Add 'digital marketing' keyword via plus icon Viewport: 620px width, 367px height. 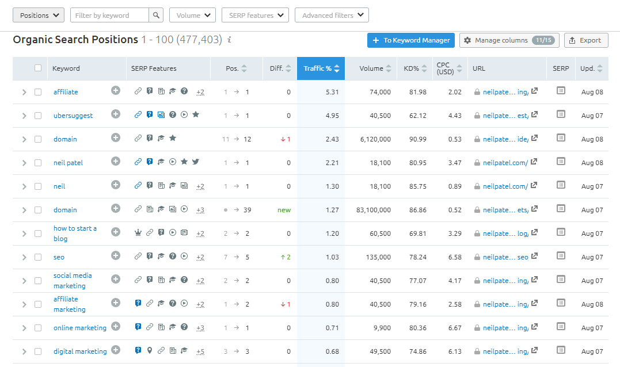tap(116, 350)
